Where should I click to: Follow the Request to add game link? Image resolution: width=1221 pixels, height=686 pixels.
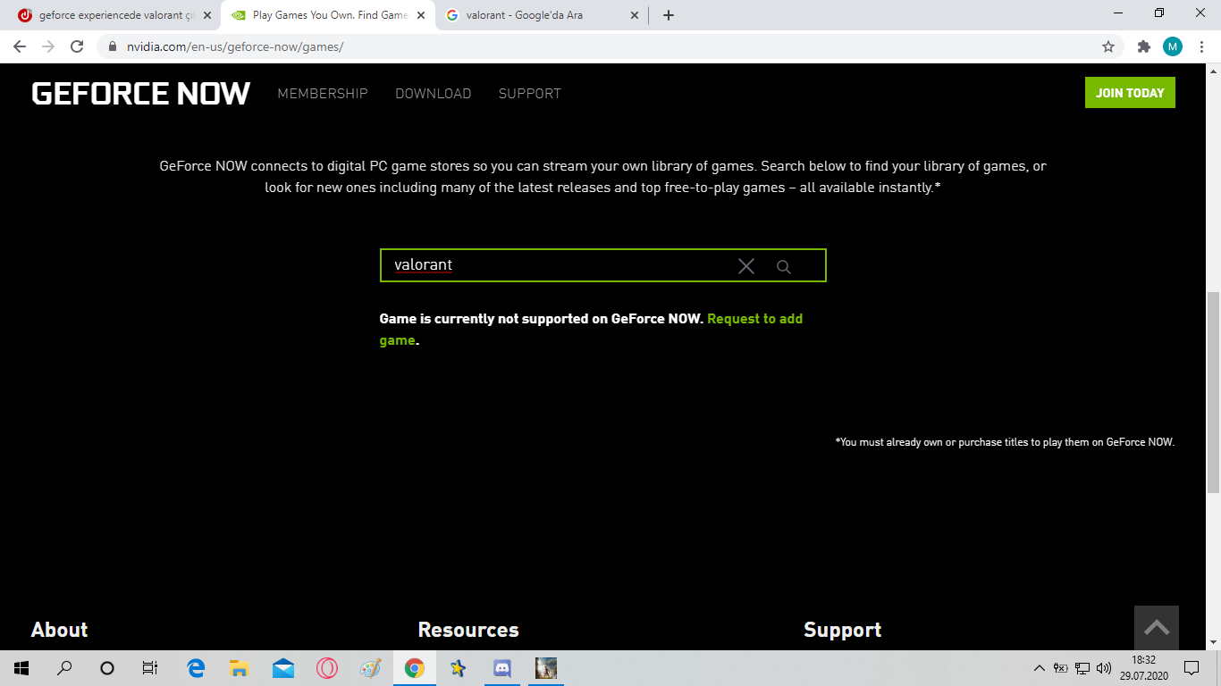coord(591,330)
